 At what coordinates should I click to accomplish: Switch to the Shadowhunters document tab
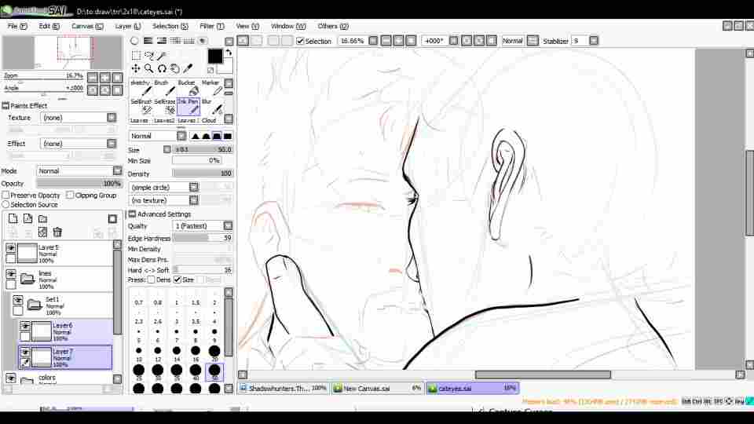point(284,389)
